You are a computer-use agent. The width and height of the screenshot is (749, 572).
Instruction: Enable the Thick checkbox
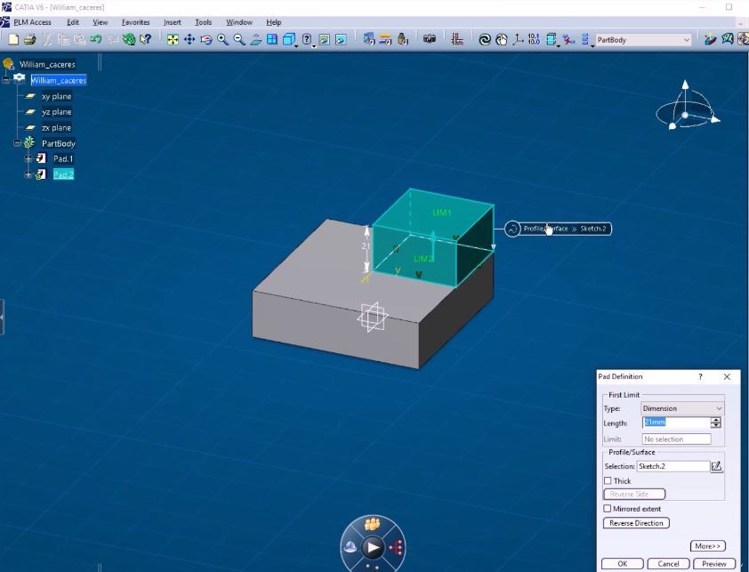608,480
